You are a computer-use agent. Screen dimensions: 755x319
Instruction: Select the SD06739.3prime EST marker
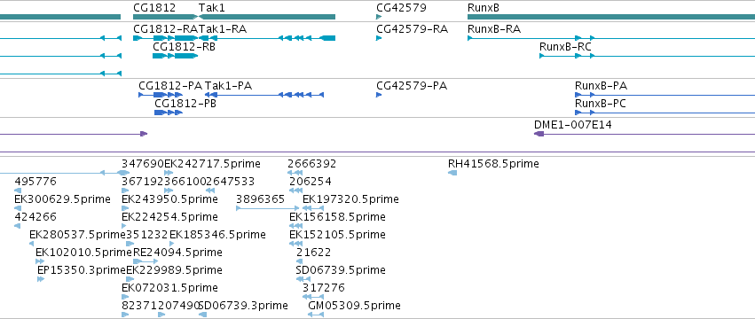(202, 315)
